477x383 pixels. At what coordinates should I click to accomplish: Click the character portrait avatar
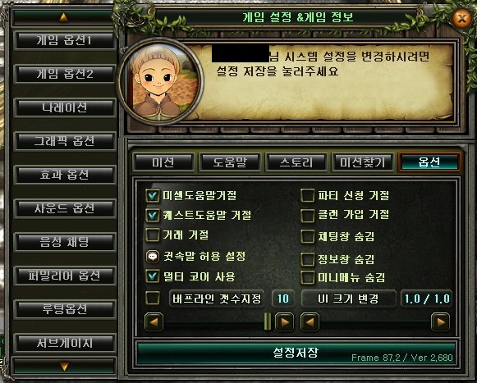tap(161, 81)
